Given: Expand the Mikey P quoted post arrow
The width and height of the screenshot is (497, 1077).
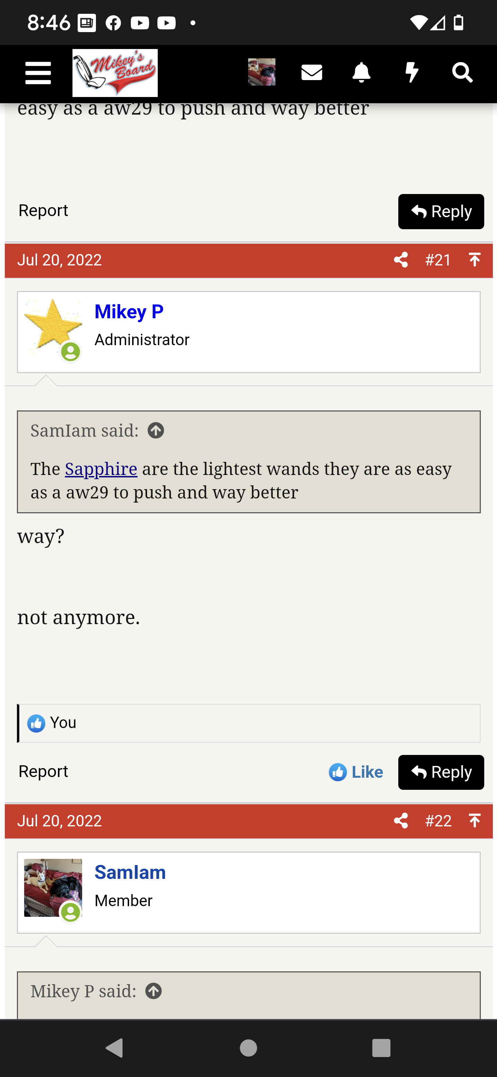Looking at the screenshot, I should (153, 991).
